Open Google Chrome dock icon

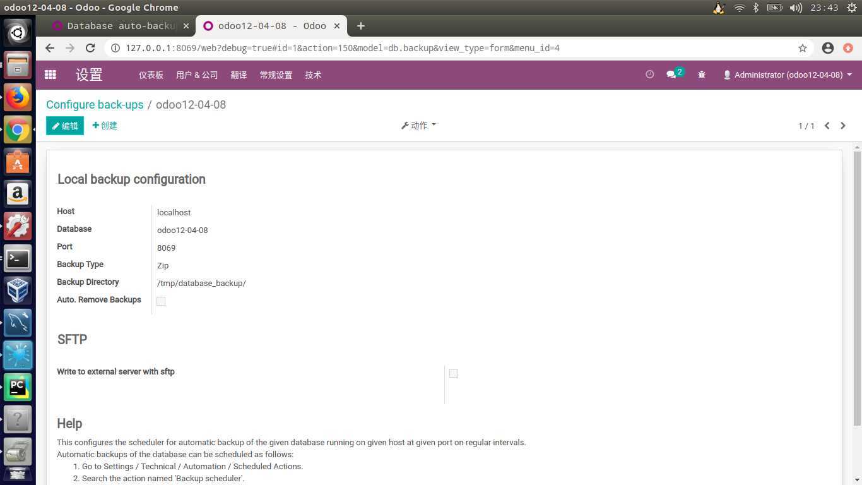point(18,130)
